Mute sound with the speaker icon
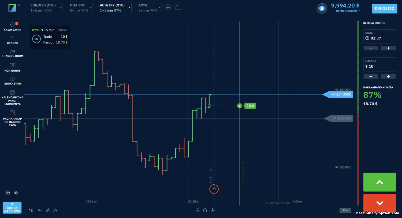The height and width of the screenshot is (218, 402). (16, 193)
